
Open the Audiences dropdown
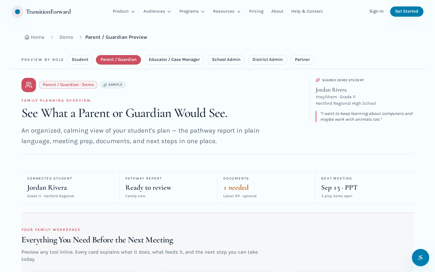click(157, 11)
